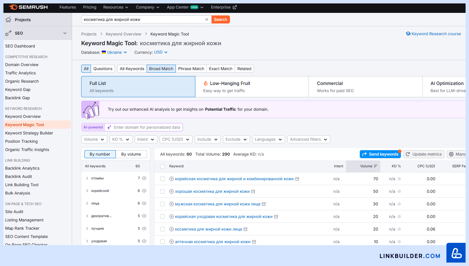The height and width of the screenshot is (266, 469).
Task: Open SERP icon for аптечная косметика row
Action: (x=254, y=242)
